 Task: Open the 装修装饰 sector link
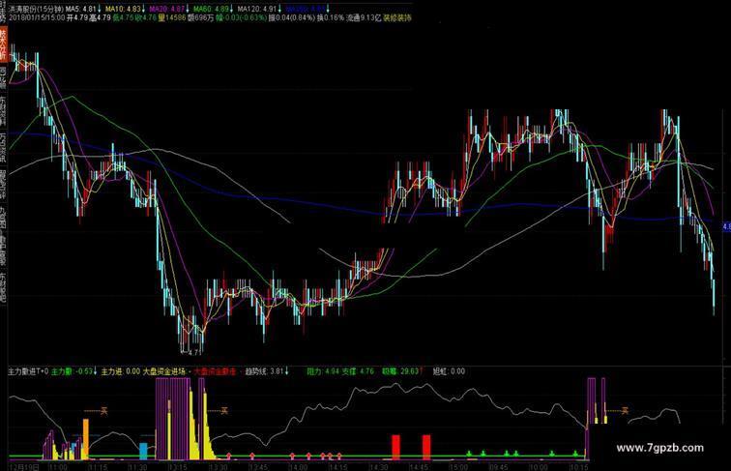pos(397,18)
